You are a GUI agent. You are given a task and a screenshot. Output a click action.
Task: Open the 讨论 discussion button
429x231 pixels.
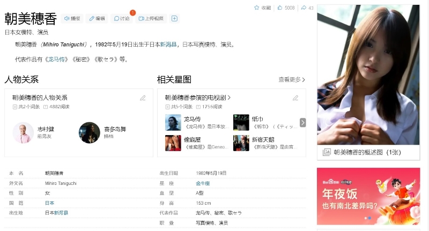pyautogui.click(x=122, y=18)
